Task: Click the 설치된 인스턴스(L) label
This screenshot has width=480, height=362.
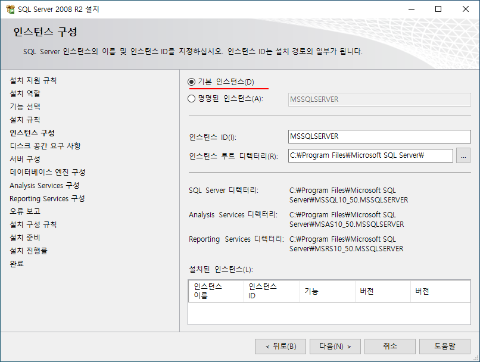Action: click(221, 270)
